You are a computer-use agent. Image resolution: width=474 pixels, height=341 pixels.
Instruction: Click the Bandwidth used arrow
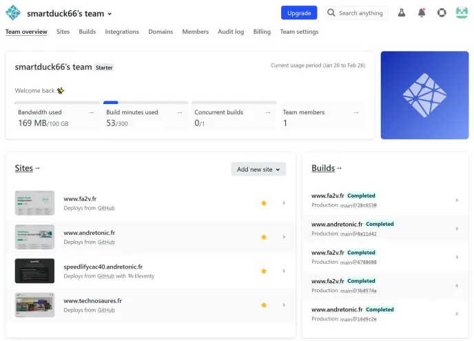[92, 112]
